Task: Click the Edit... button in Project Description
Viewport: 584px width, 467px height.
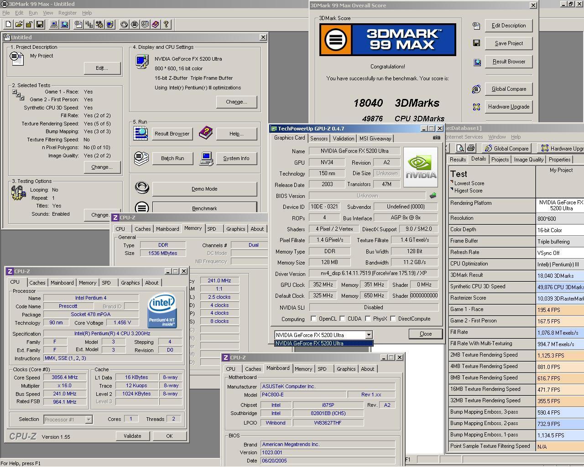Action: (102, 68)
